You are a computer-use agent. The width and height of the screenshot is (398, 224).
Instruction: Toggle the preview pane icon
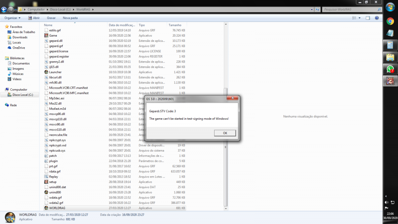point(368,18)
